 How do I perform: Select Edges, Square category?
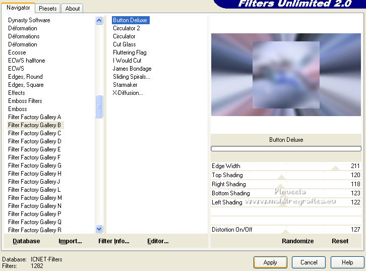[x=26, y=85]
